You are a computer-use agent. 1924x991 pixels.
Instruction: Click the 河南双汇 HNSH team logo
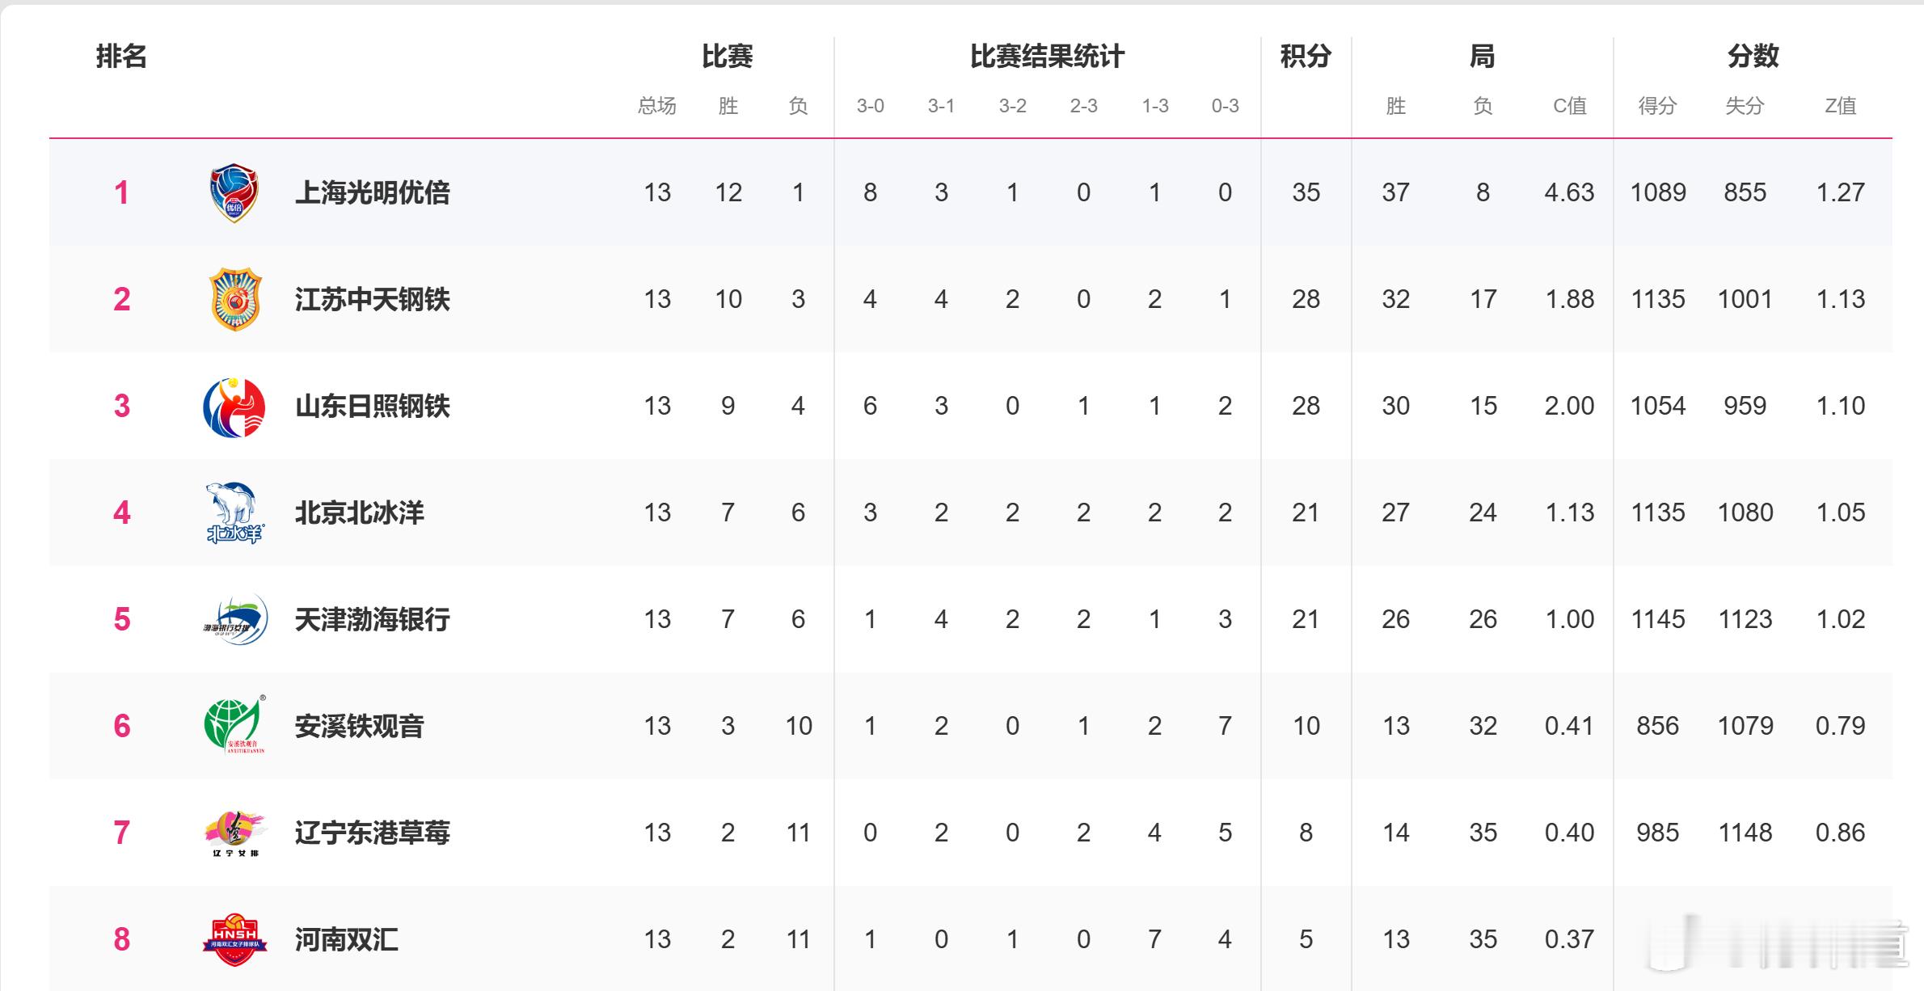pyautogui.click(x=234, y=939)
